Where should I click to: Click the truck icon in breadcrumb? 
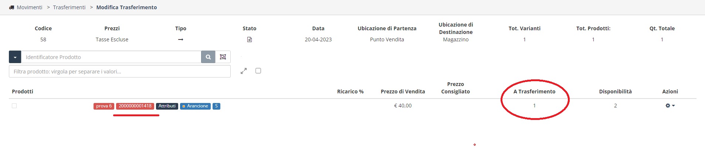(x=11, y=7)
